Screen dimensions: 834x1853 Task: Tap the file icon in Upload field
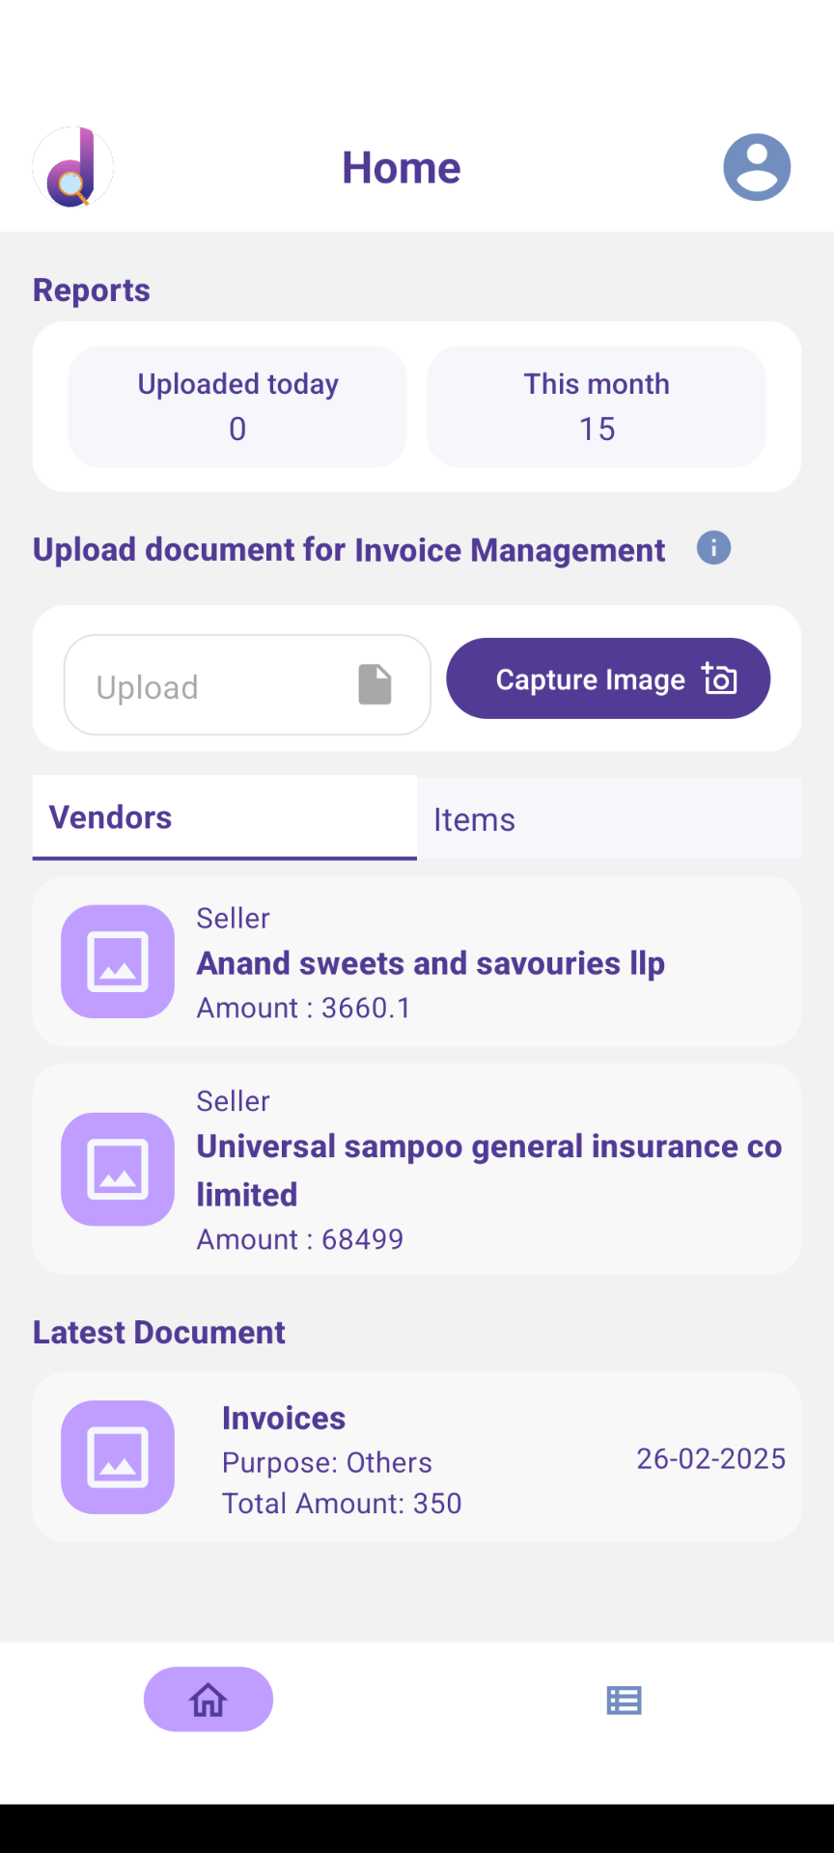click(375, 684)
